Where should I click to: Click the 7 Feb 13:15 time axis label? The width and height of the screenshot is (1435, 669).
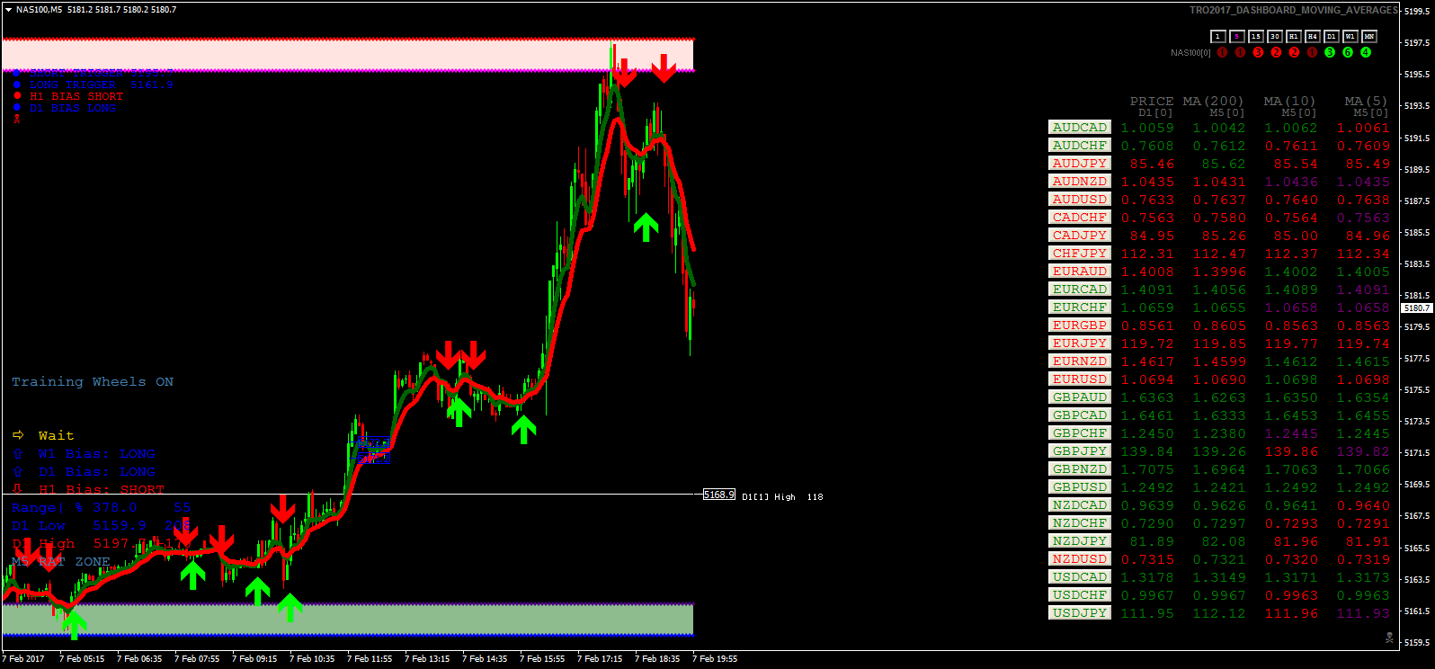(x=427, y=658)
